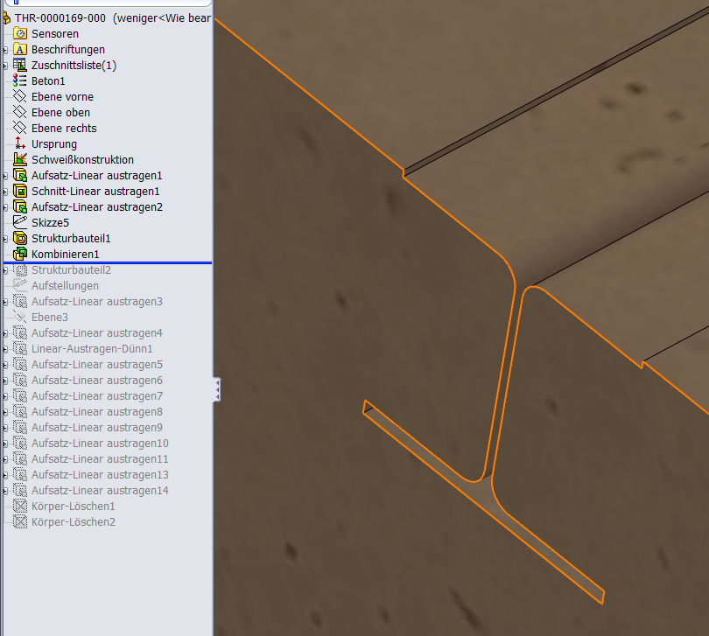Click the Linear-Austragen-Dünn1 thin extrude icon
The width and height of the screenshot is (709, 636).
pos(20,348)
